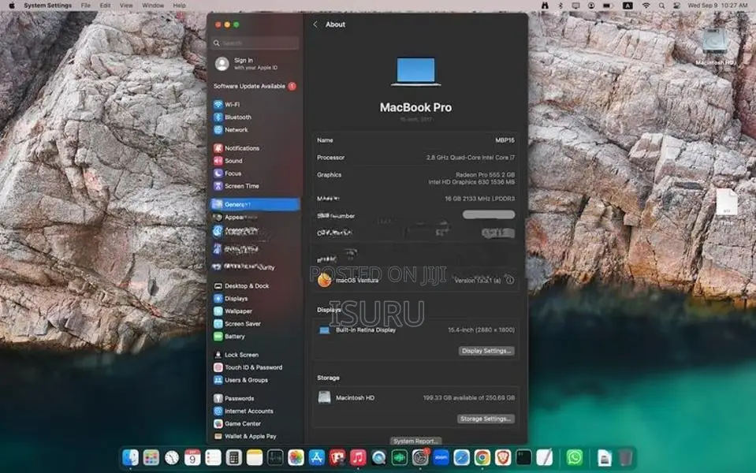
Task: Open the Calendar app in Dock
Action: (192, 457)
